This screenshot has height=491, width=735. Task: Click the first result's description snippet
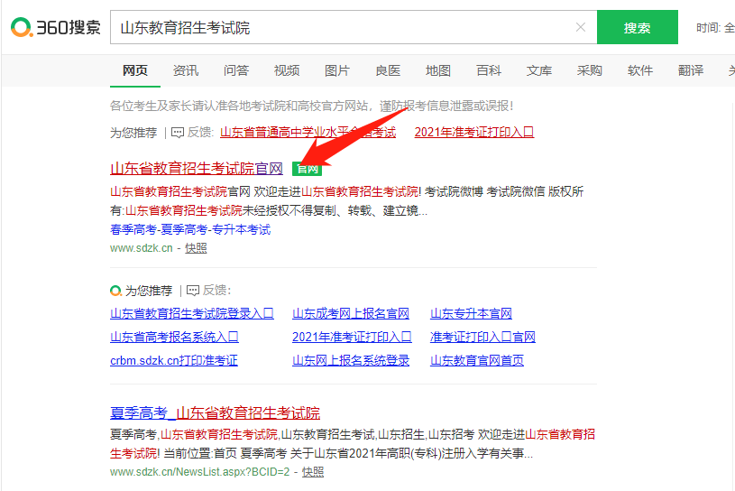tap(347, 201)
